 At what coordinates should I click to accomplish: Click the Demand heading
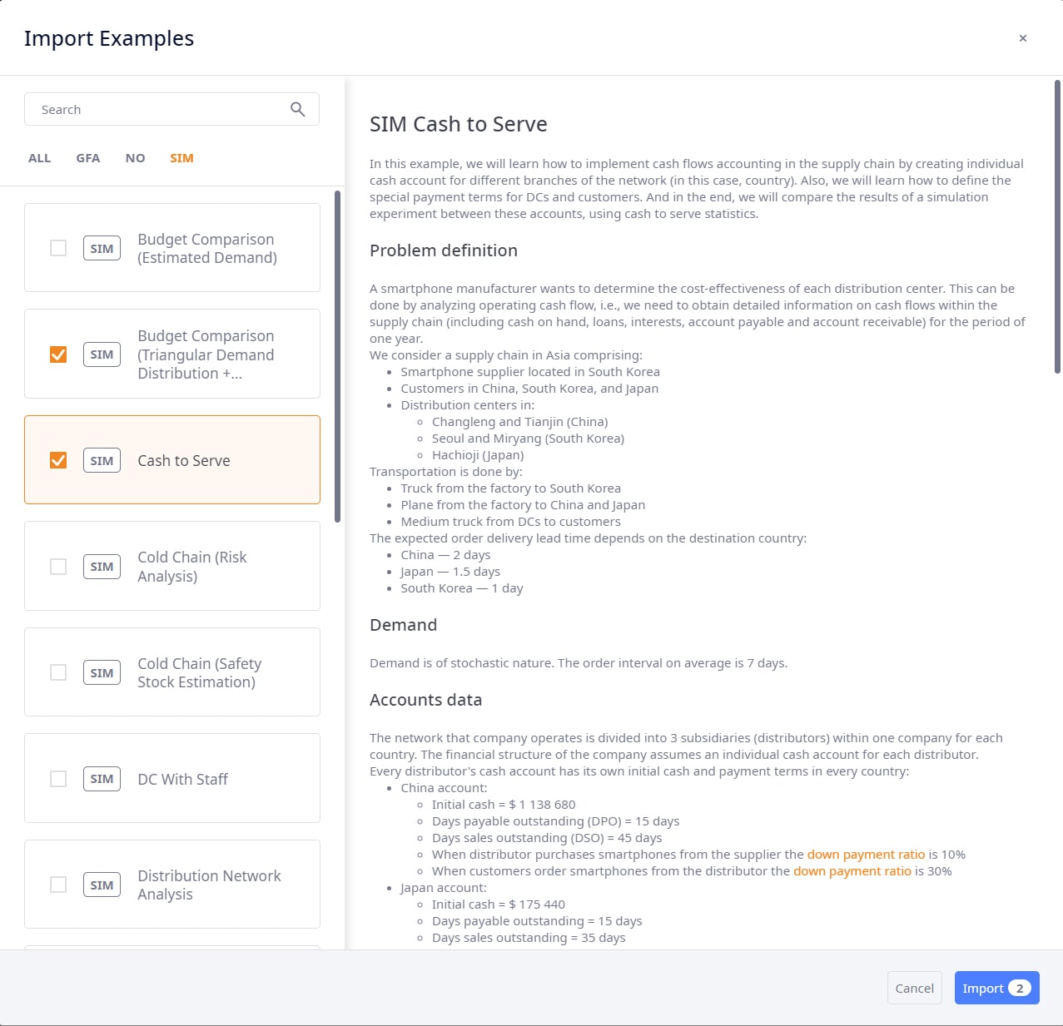(x=403, y=625)
